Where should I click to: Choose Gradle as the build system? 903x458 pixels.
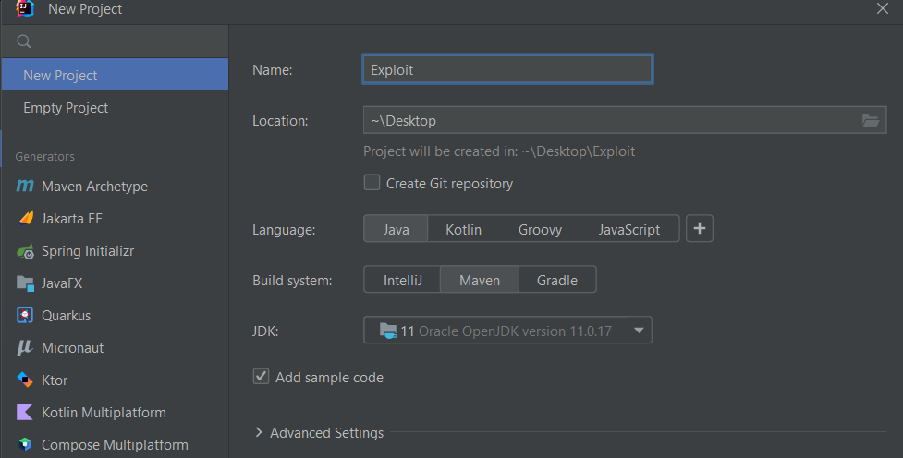pyautogui.click(x=556, y=280)
